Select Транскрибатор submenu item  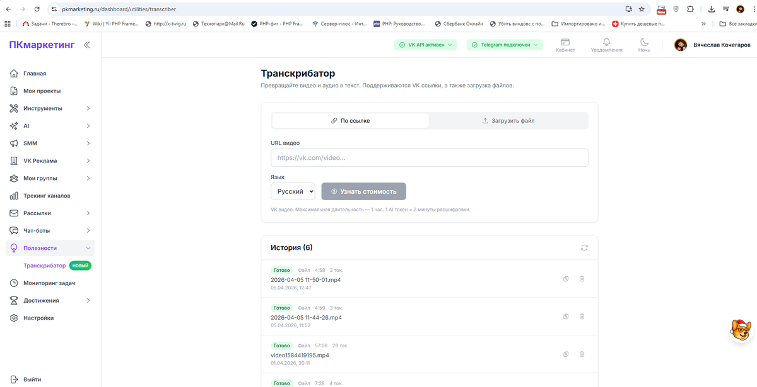45,266
